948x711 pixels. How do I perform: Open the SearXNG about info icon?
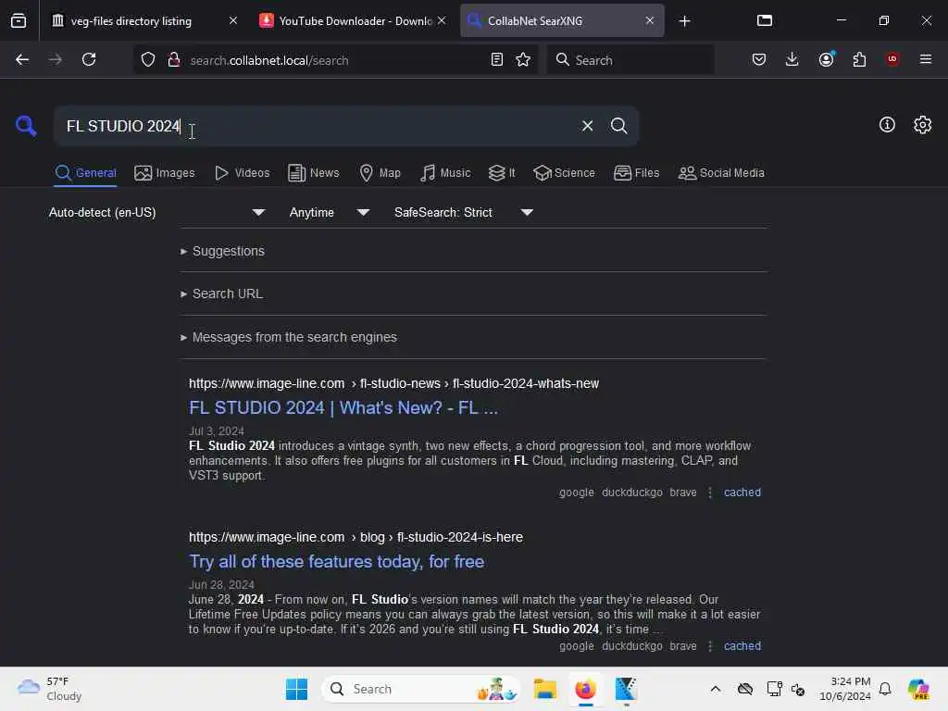tap(887, 125)
